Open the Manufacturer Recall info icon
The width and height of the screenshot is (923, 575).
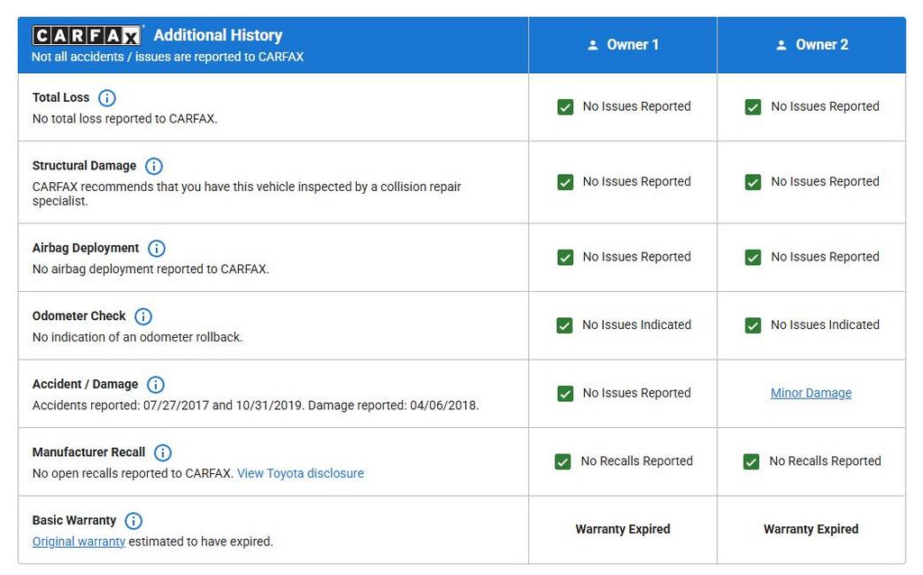tap(162, 452)
